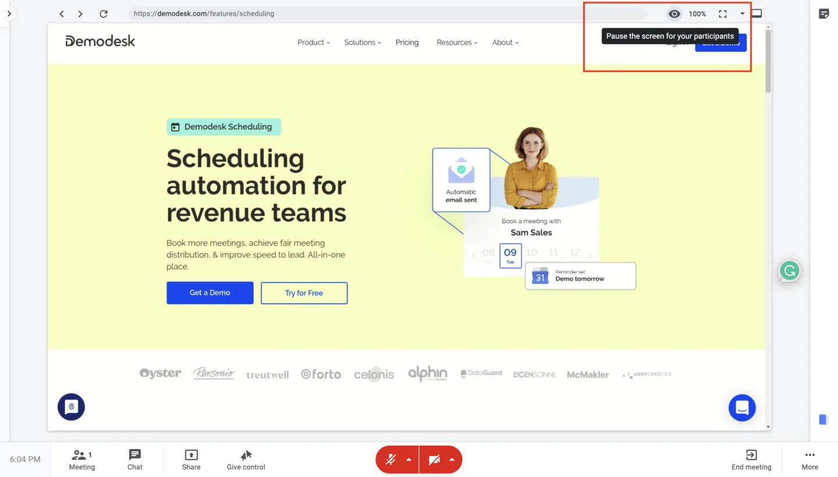This screenshot has height=477, width=838.
Task: Open the Solutions menu
Action: (363, 42)
